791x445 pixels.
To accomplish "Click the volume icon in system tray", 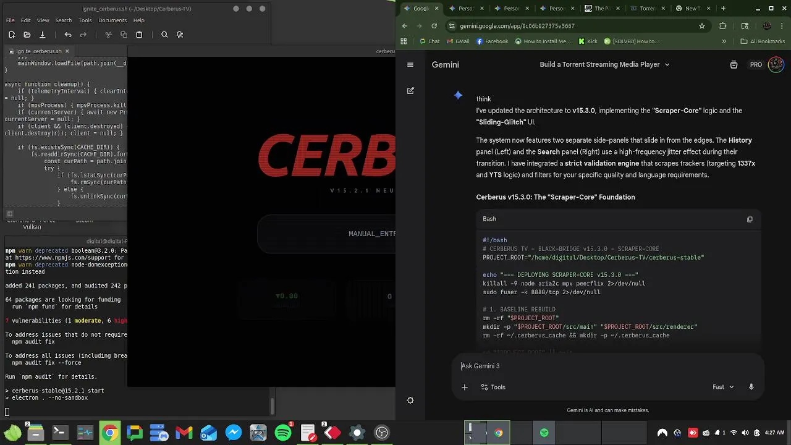I will point(745,433).
